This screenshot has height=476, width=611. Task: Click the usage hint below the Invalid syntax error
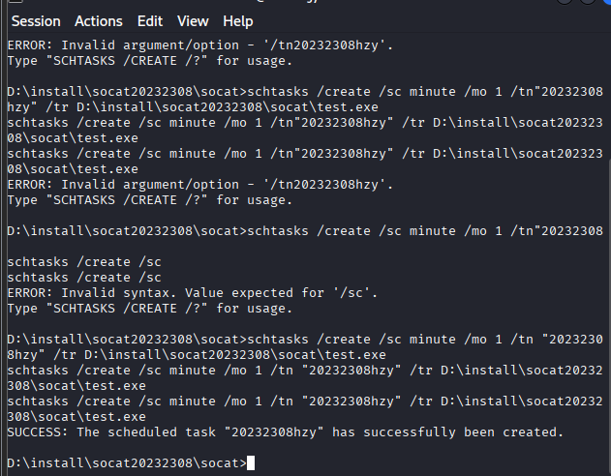click(x=147, y=308)
